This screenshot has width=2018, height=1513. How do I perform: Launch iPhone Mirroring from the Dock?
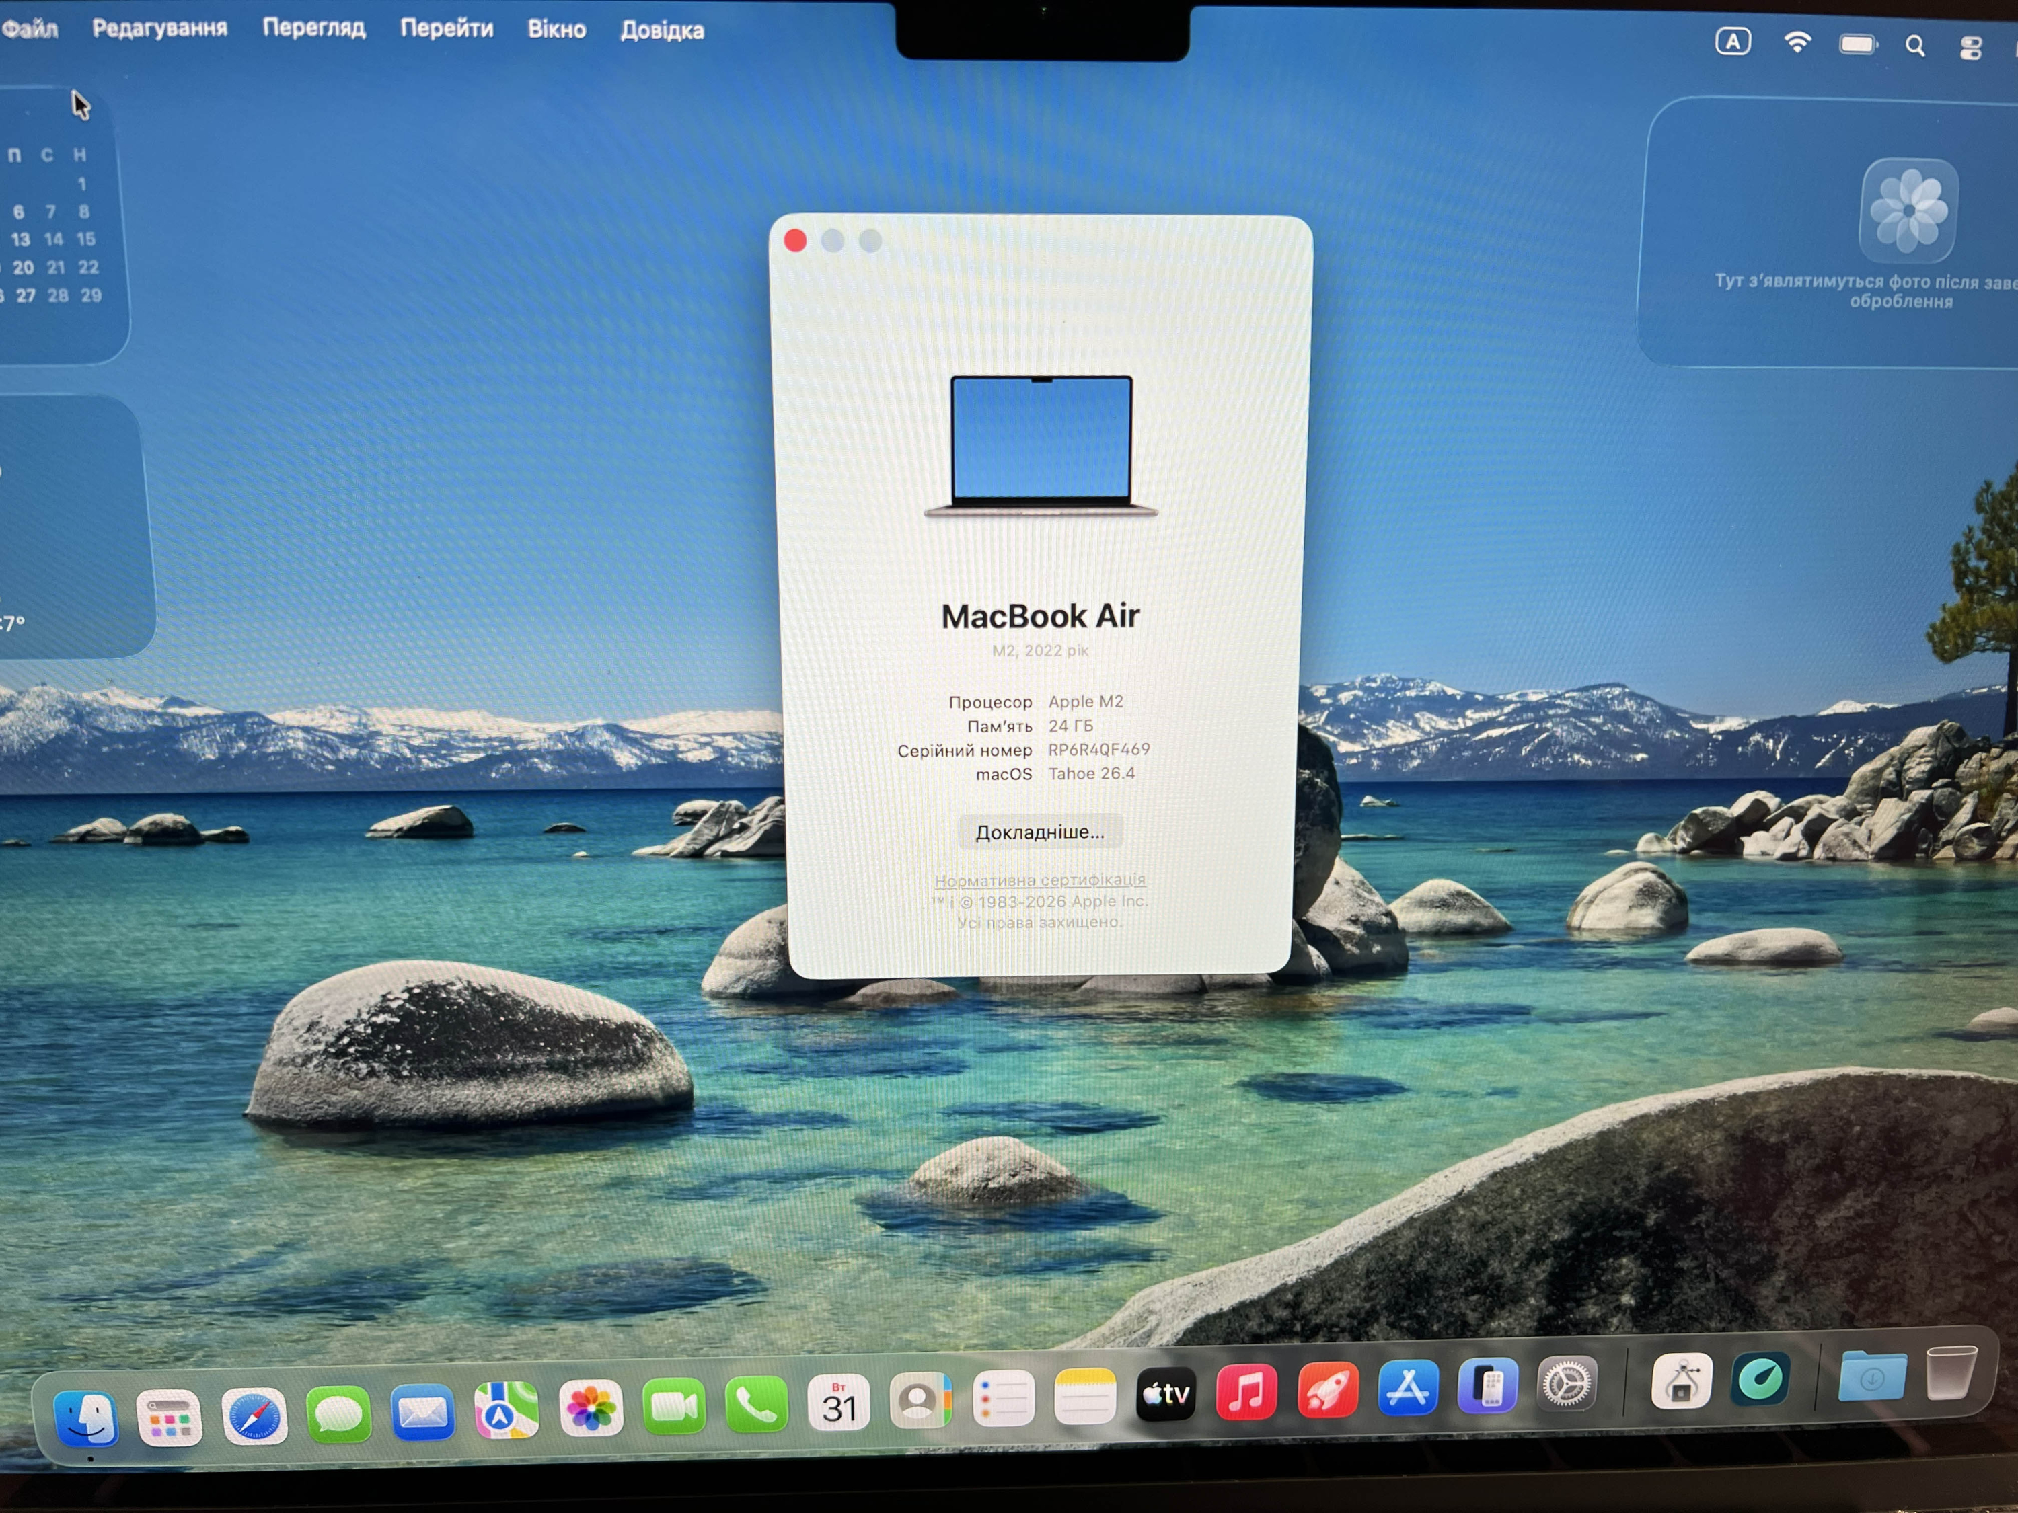click(x=1488, y=1387)
